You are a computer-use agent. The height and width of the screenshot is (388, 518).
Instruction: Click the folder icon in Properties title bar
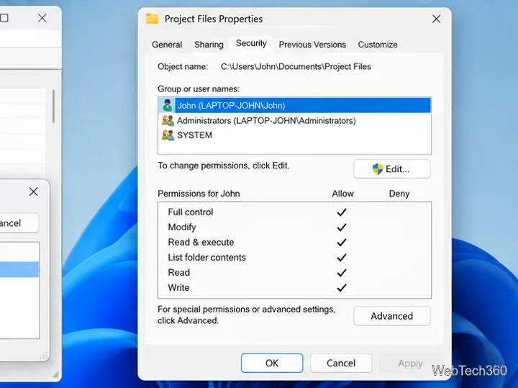tap(152, 19)
